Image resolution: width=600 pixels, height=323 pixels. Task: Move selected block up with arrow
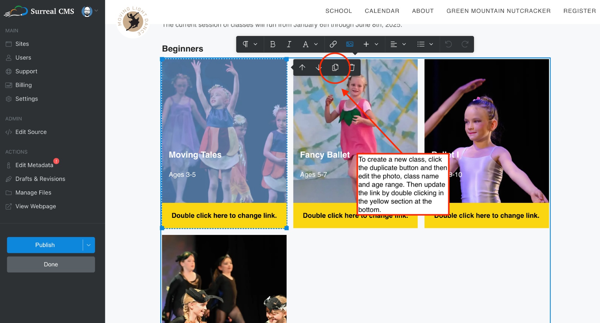302,67
